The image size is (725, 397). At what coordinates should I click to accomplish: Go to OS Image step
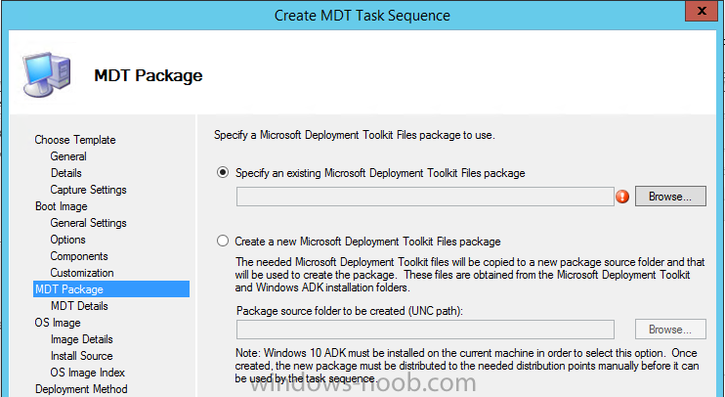coord(58,323)
